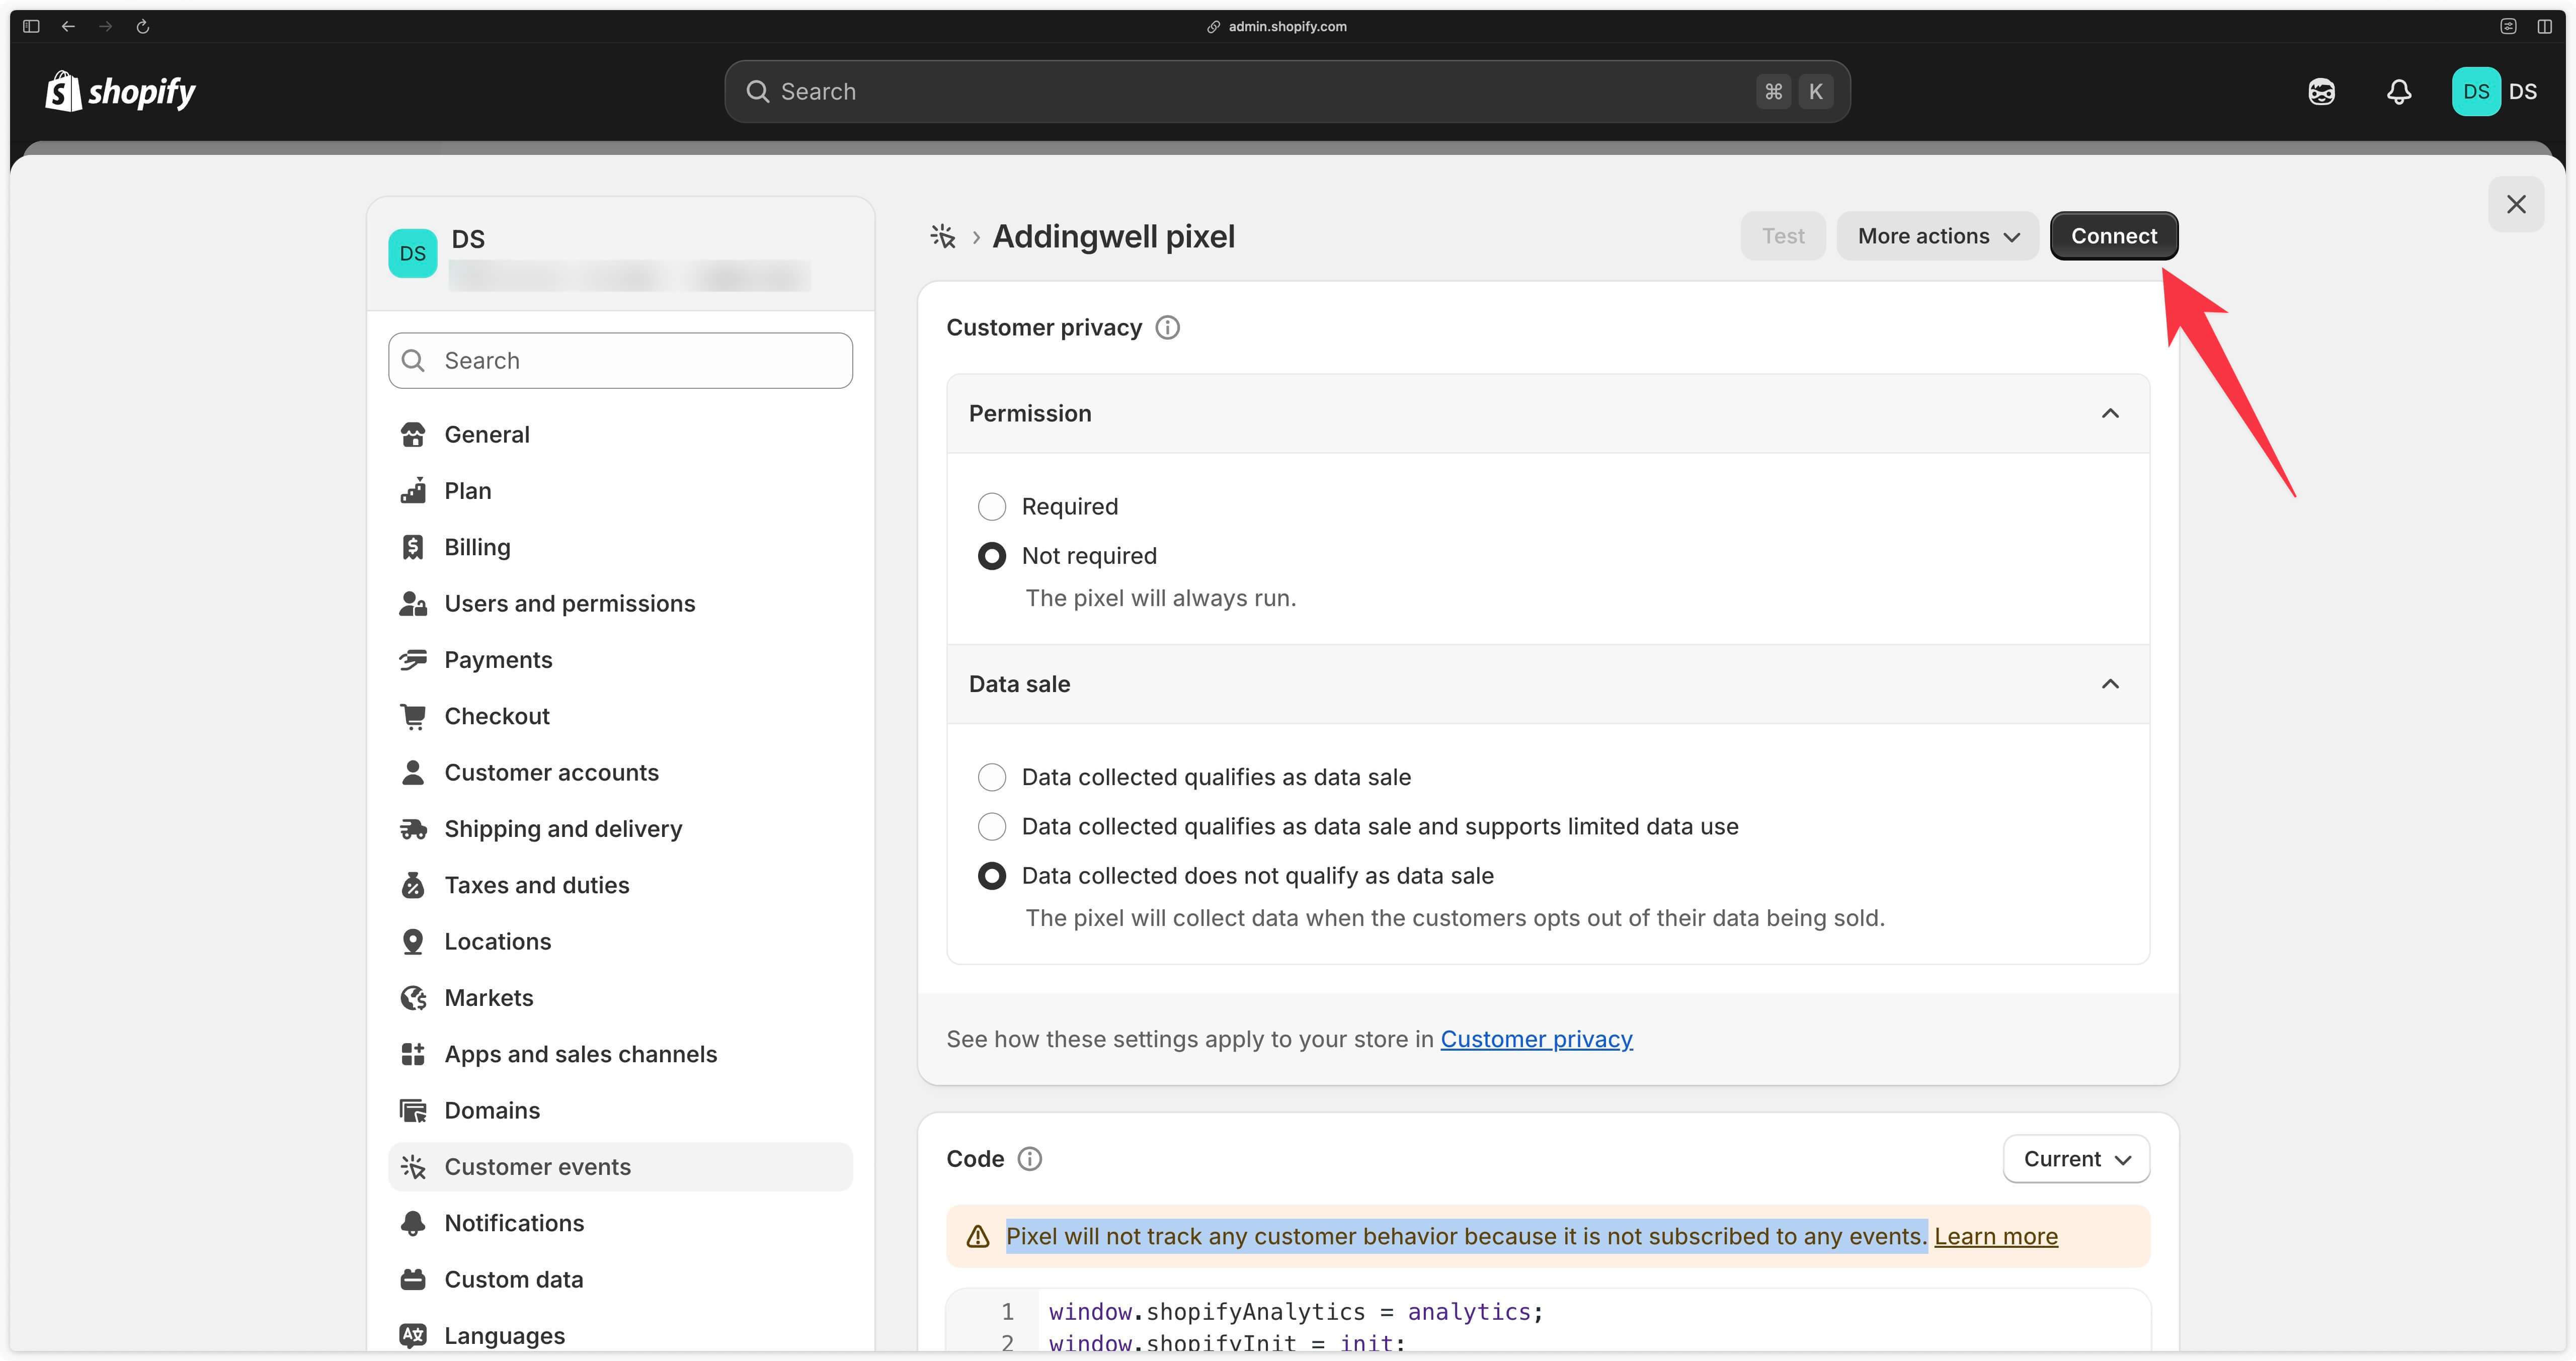Open the Current code version dropdown
The width and height of the screenshot is (2576, 1361).
point(2076,1158)
